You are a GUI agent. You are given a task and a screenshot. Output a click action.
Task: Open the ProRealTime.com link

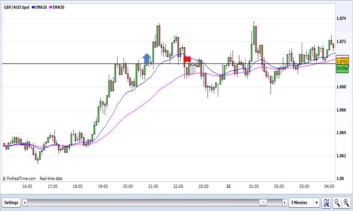point(21,178)
